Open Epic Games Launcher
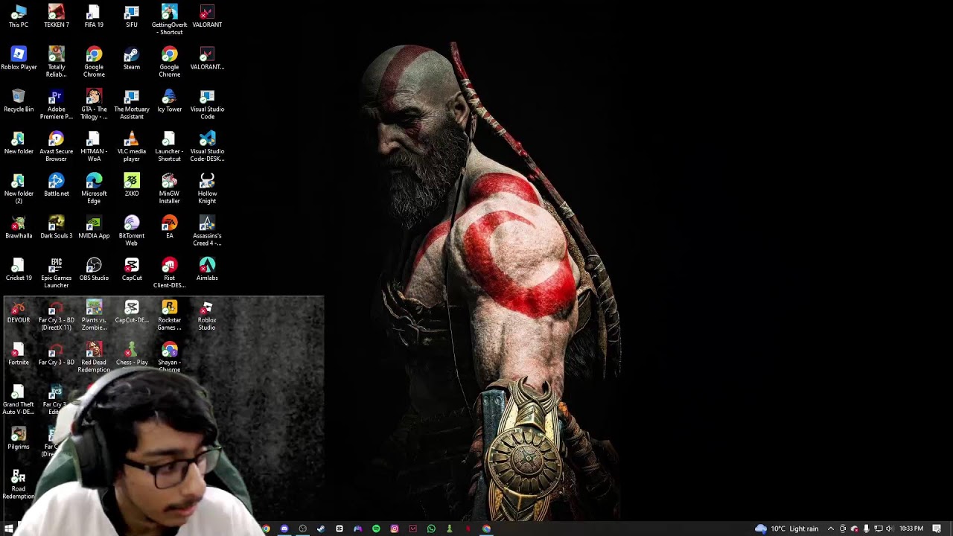Screen dimensions: 953x536 57,273
